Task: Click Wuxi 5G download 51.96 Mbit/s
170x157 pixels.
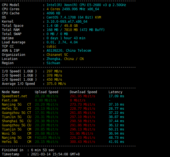Action: click(x=82, y=134)
